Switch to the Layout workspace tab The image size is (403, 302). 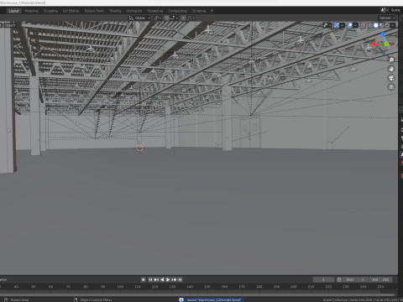13,11
